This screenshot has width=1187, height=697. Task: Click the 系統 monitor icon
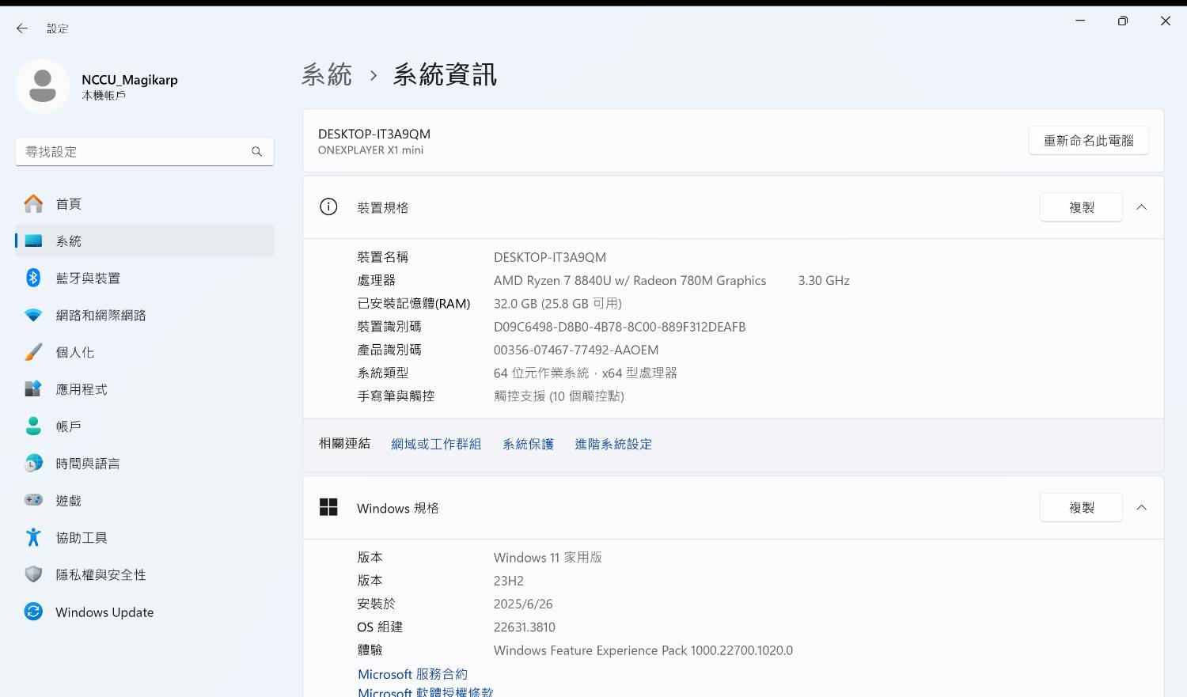click(x=33, y=241)
